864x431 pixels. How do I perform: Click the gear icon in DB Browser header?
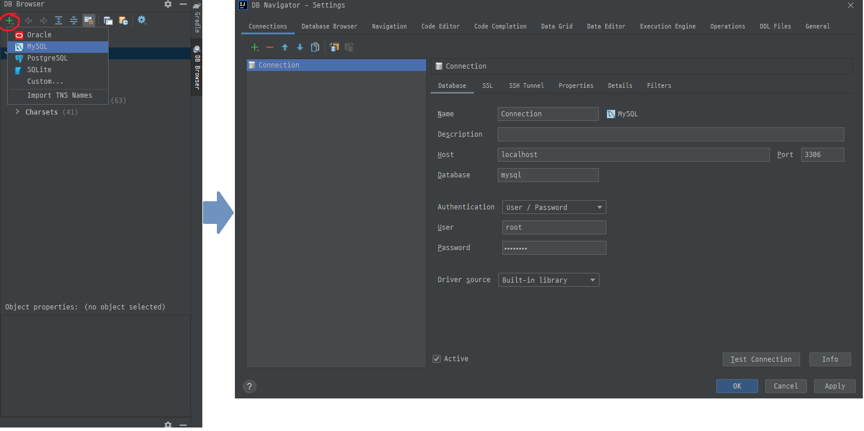pos(168,4)
